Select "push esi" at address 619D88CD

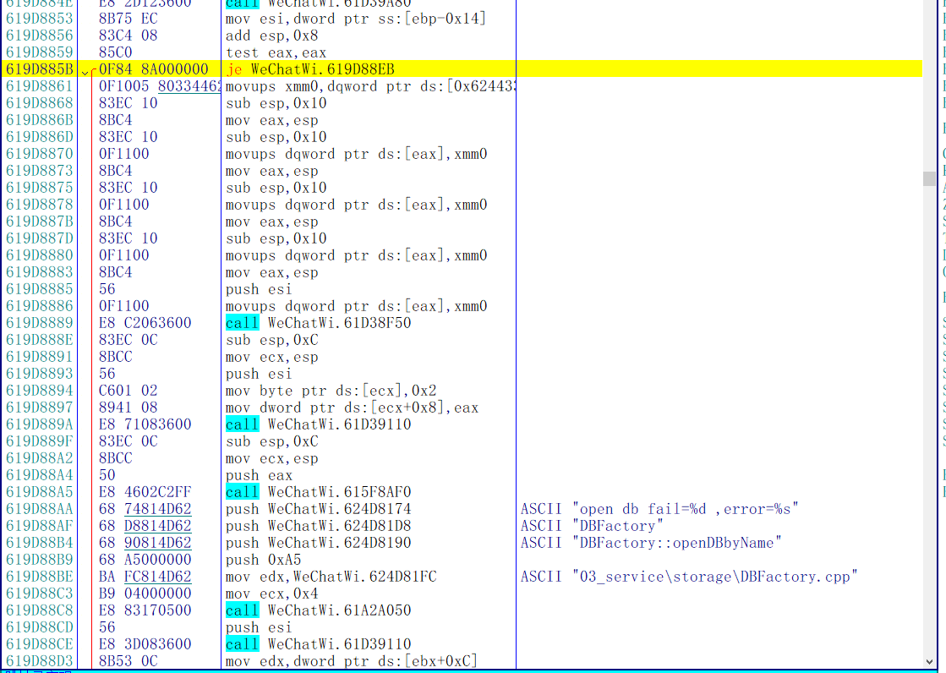[260, 627]
